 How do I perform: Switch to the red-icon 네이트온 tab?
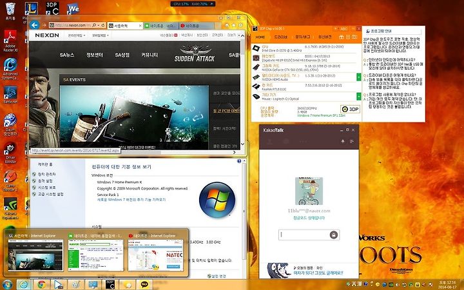click(x=197, y=26)
